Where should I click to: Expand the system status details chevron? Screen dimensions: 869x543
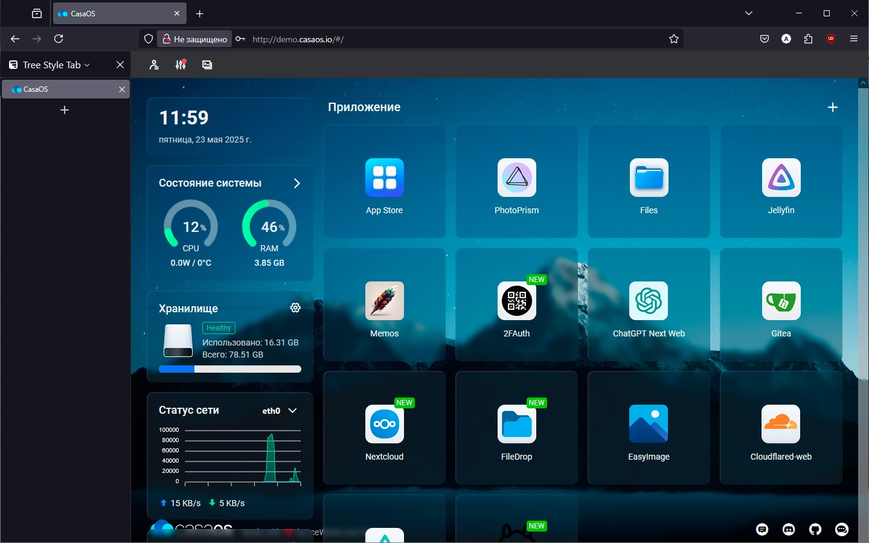coord(297,183)
